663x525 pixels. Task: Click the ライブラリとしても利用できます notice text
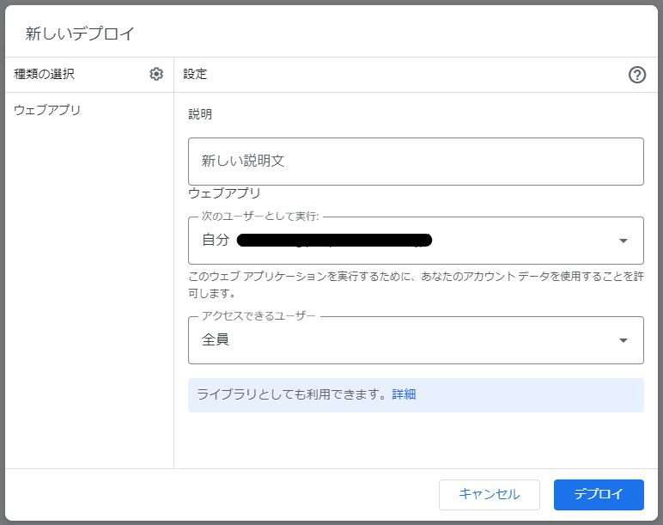coord(292,394)
